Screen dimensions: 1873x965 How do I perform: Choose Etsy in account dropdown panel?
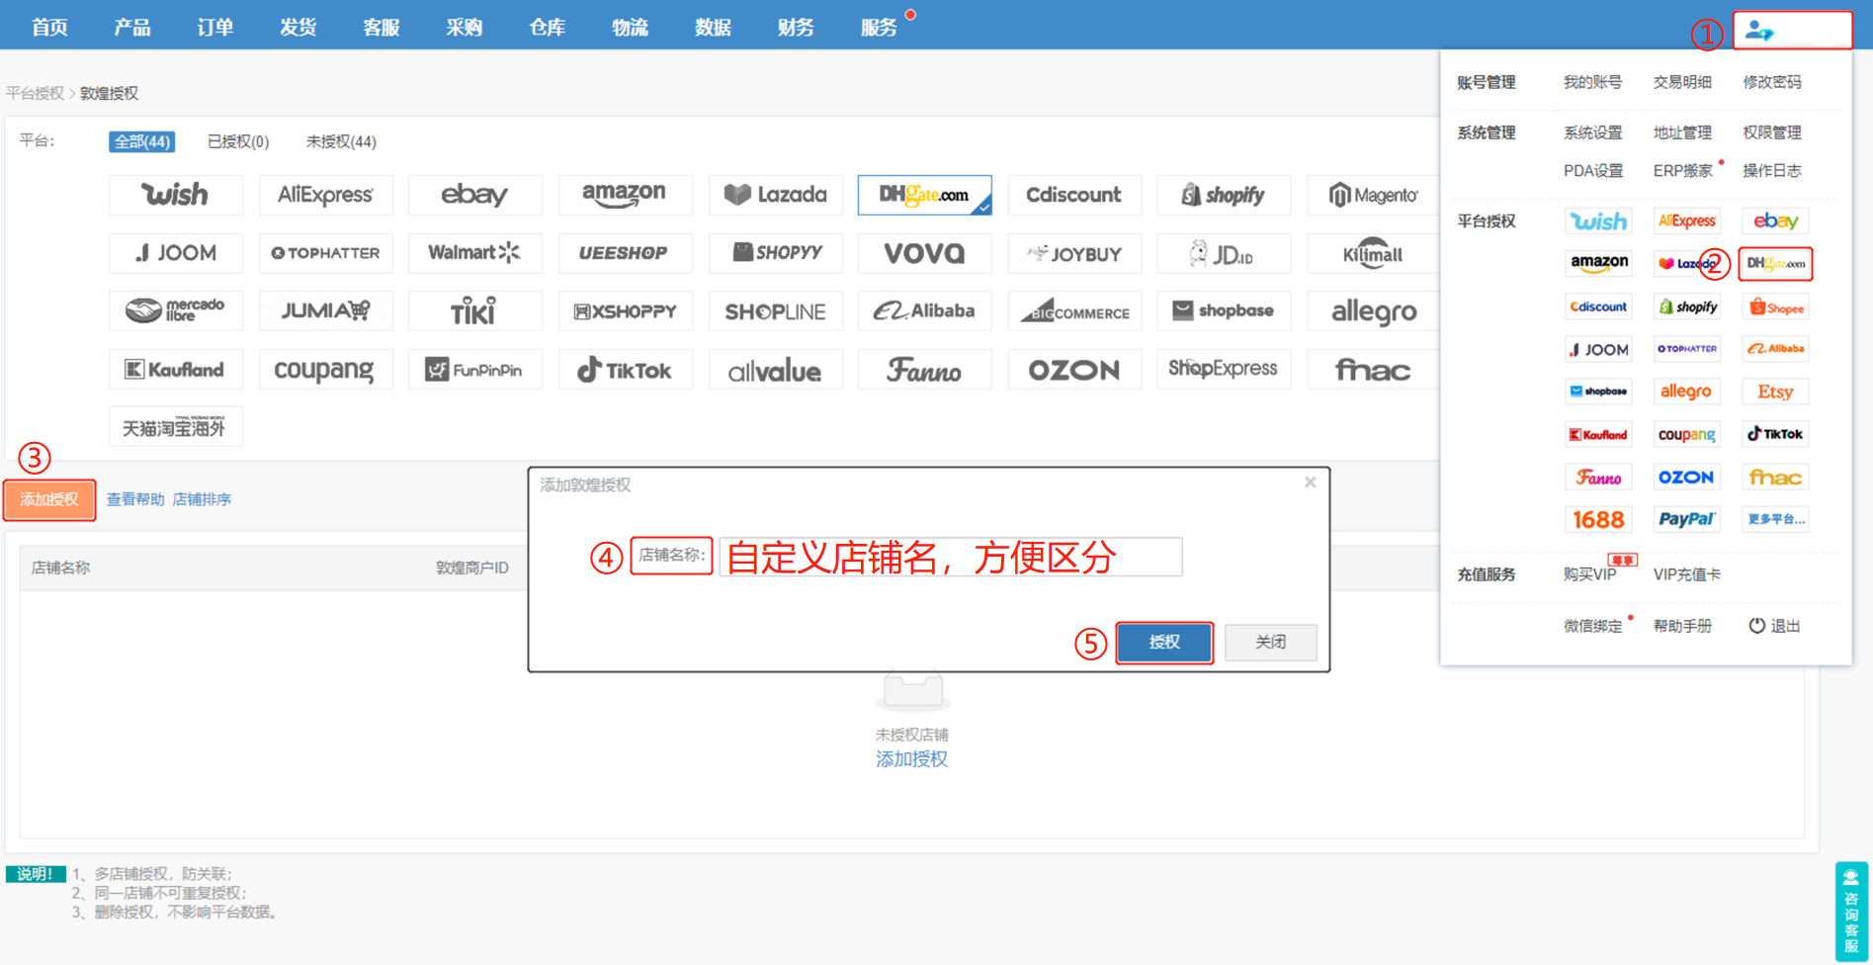pyautogui.click(x=1775, y=392)
